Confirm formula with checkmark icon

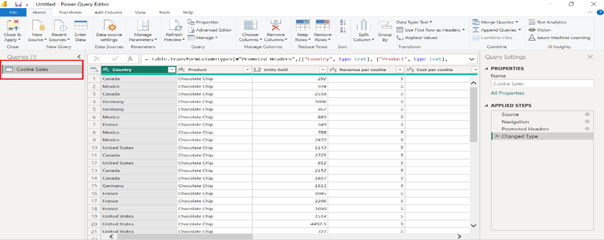coord(114,59)
